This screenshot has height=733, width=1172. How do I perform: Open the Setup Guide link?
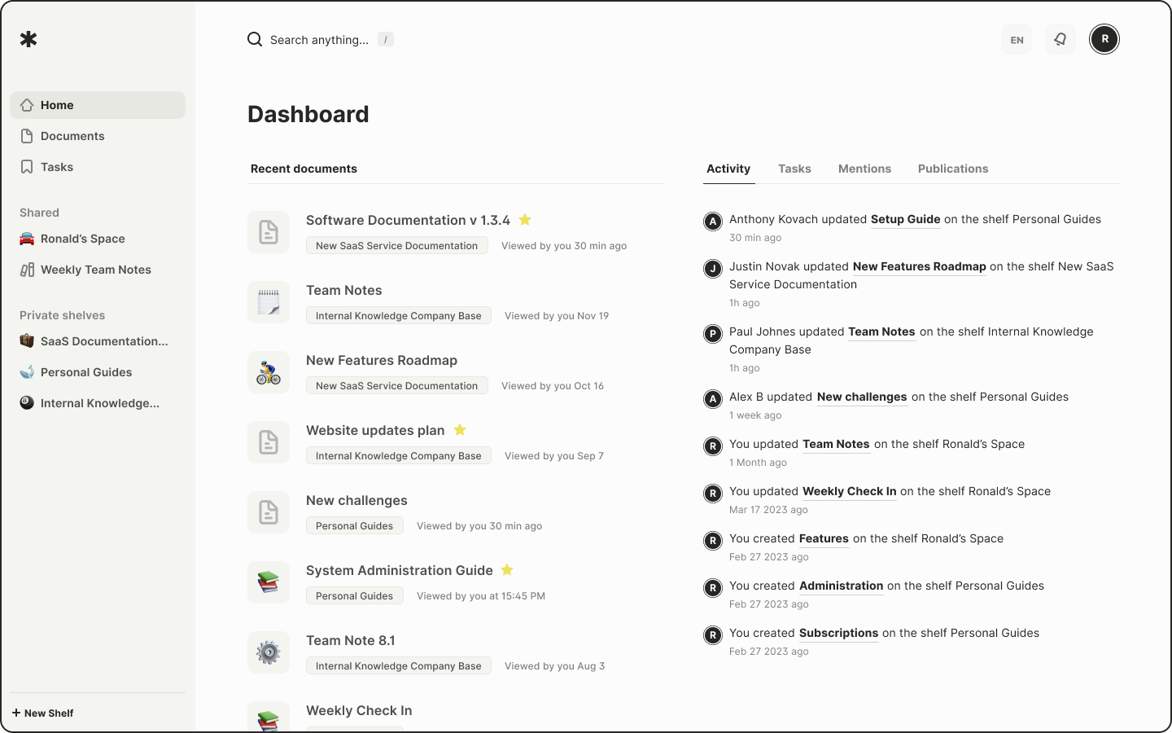coord(905,219)
